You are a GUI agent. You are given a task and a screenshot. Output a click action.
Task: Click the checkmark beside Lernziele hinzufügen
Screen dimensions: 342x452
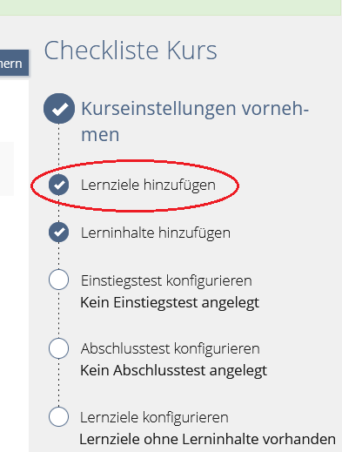pos(59,185)
